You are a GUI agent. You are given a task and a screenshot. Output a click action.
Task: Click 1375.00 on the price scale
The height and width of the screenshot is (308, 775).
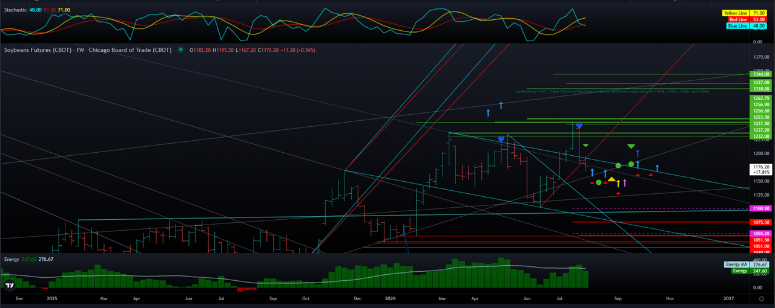point(761,57)
